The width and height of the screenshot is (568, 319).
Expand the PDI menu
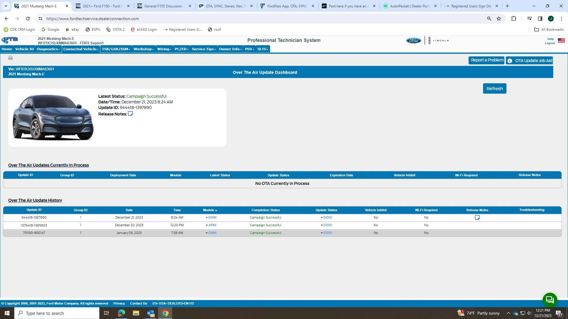249,49
